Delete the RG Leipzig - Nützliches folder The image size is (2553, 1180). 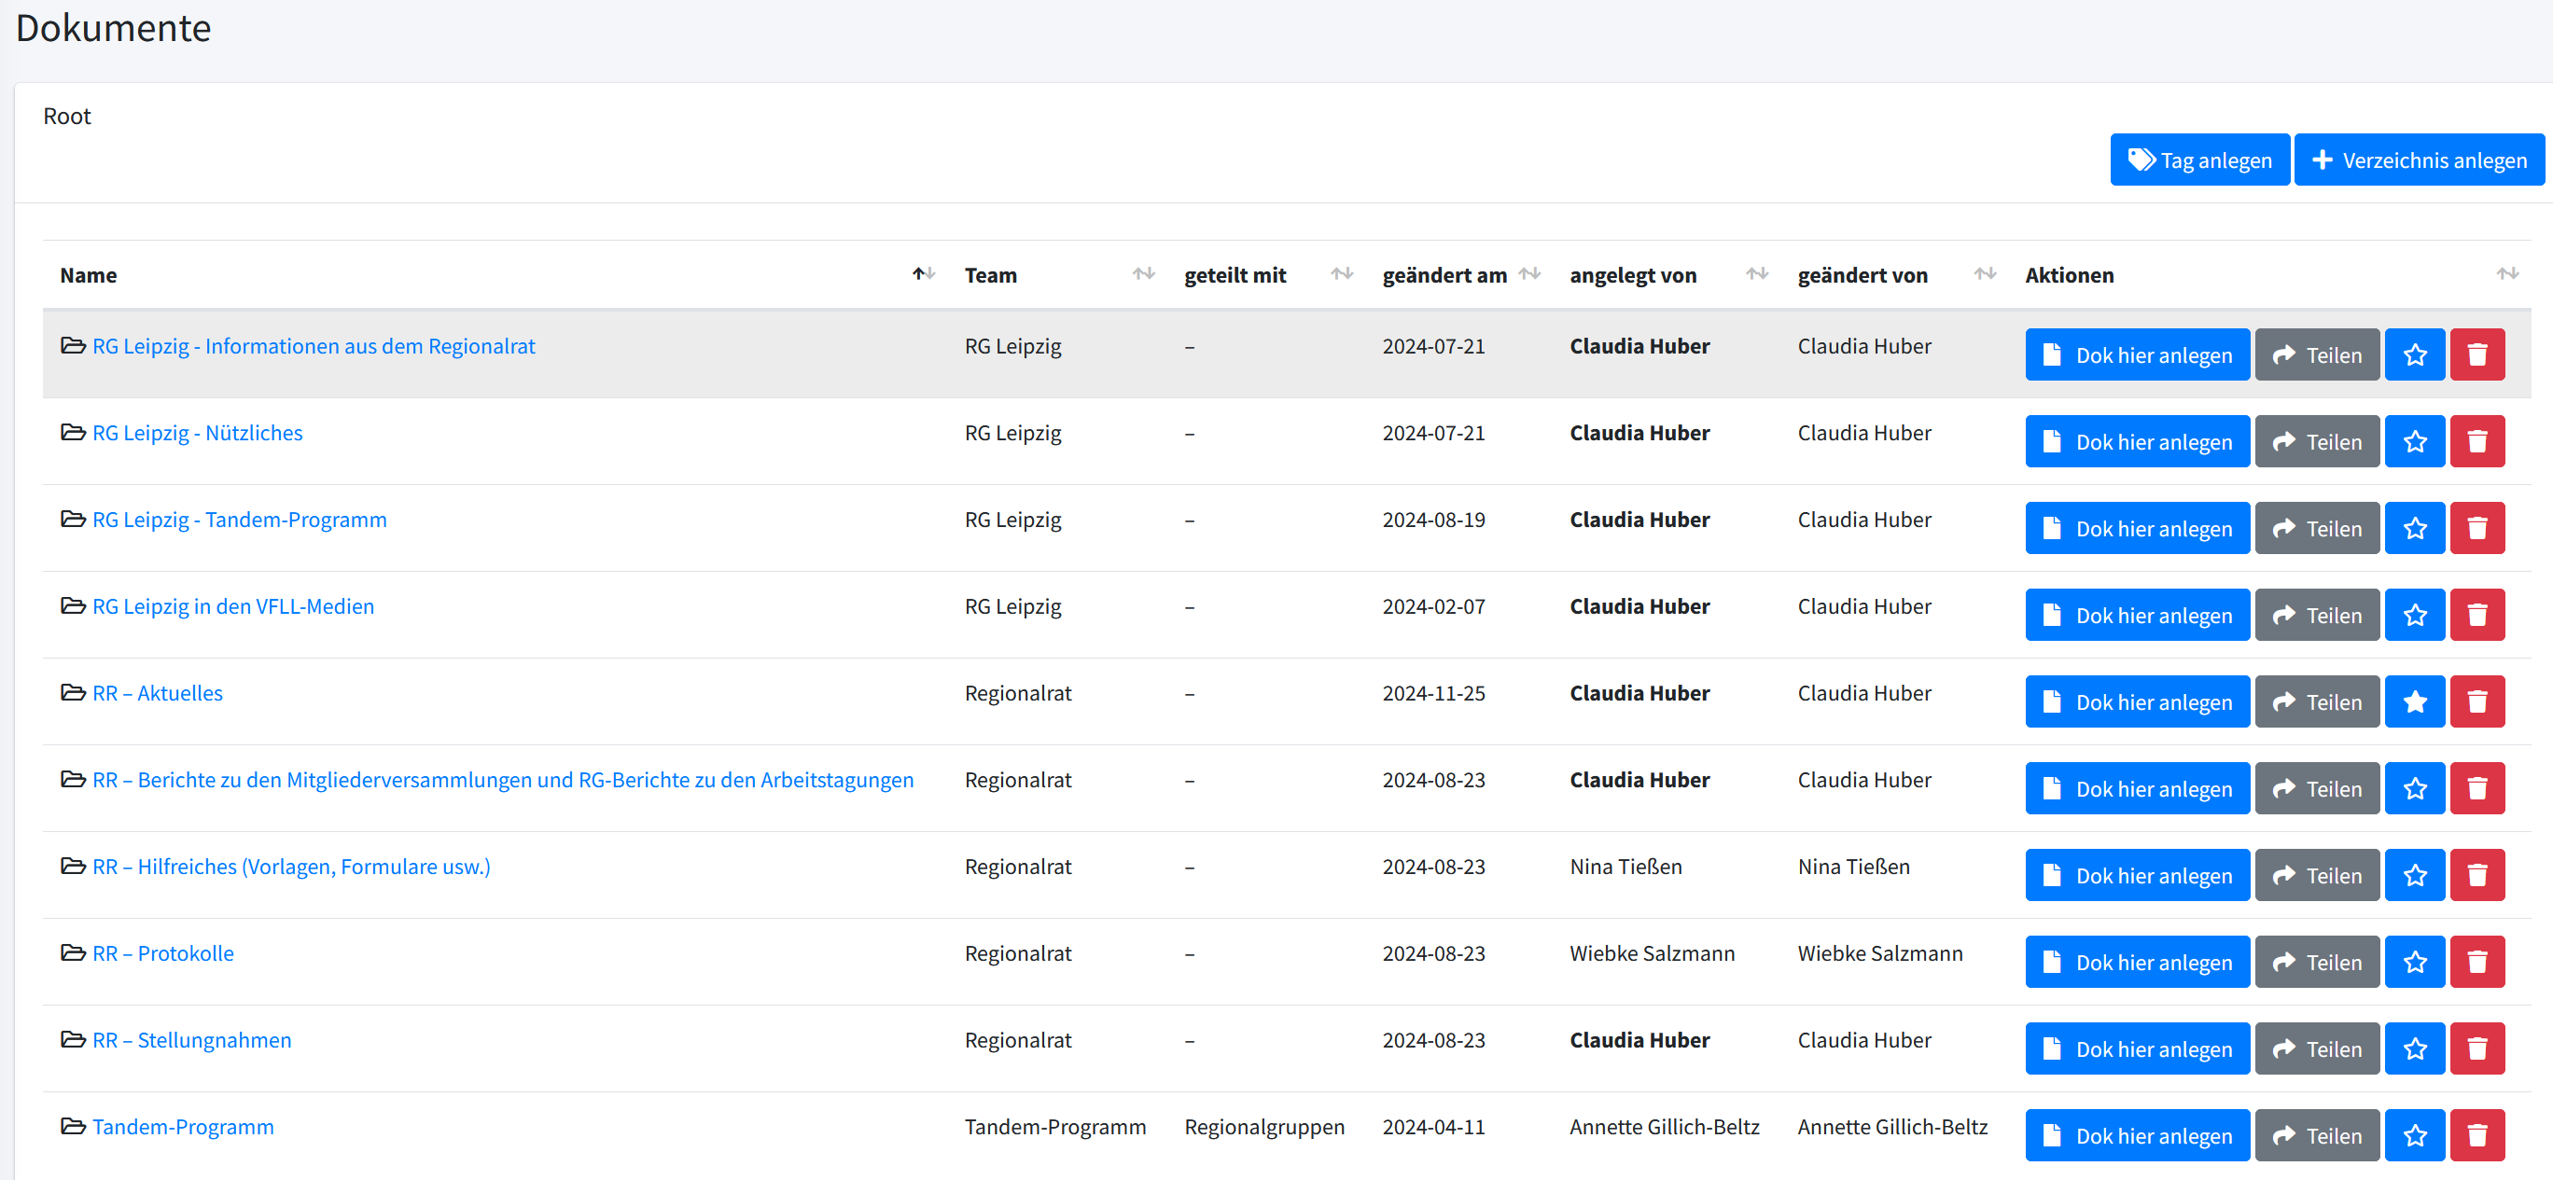pos(2476,441)
